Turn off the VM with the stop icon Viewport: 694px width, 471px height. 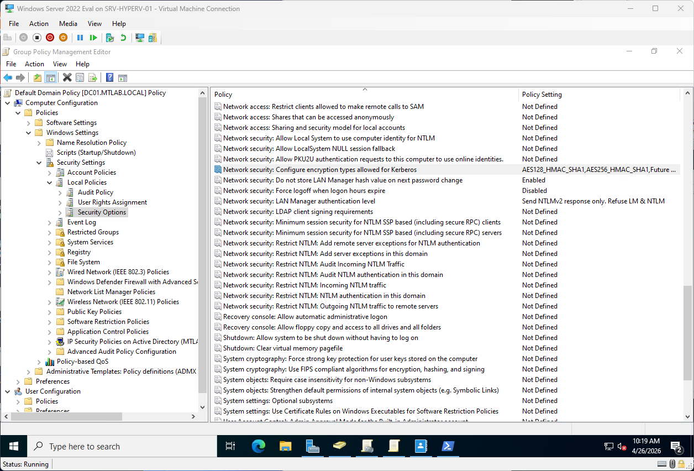pyautogui.click(x=37, y=38)
